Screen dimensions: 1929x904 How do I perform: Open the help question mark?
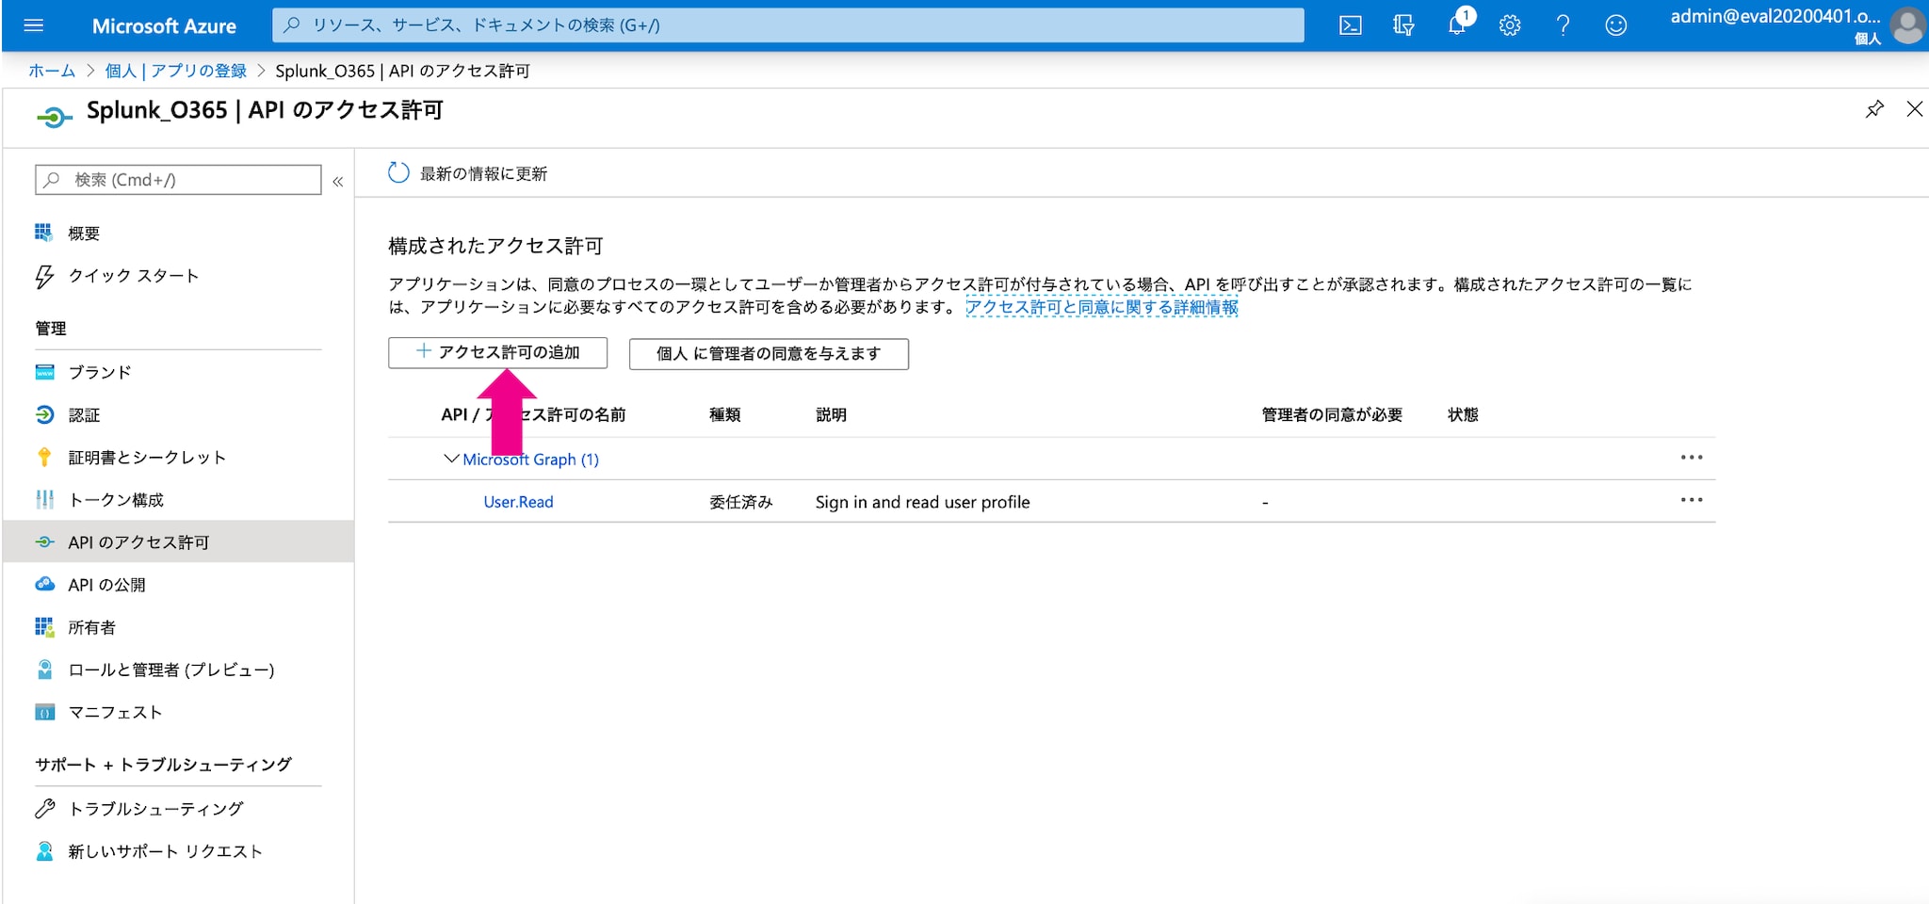point(1564,25)
